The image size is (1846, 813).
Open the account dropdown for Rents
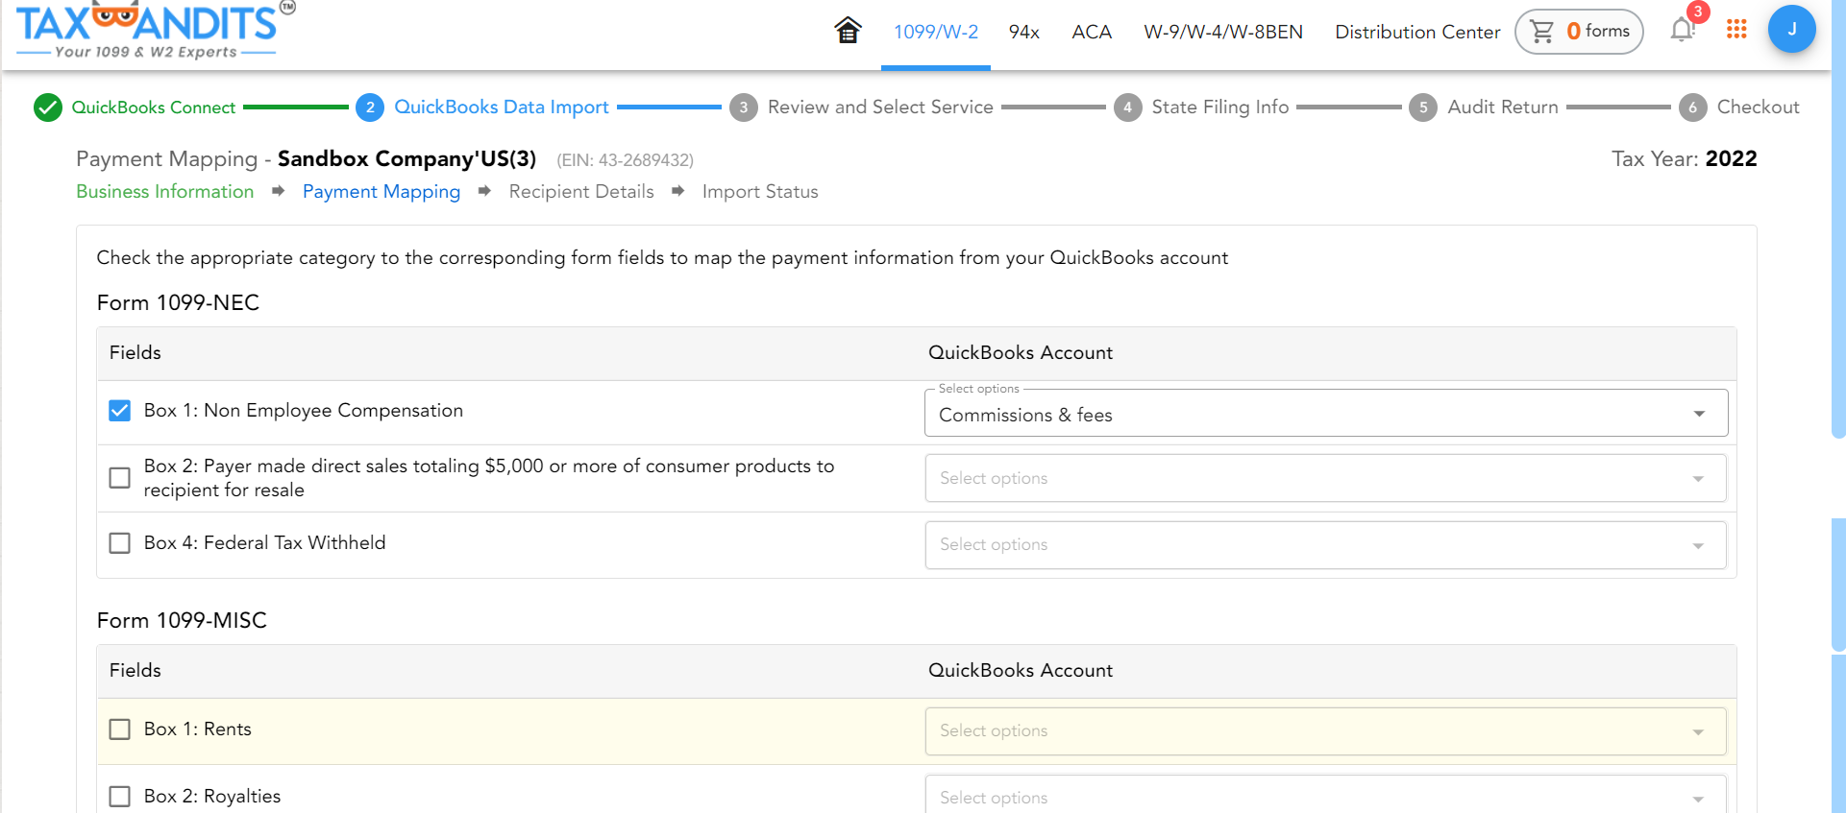[x=1326, y=730]
